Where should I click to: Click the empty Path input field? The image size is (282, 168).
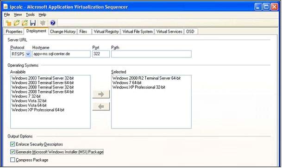click(151, 54)
